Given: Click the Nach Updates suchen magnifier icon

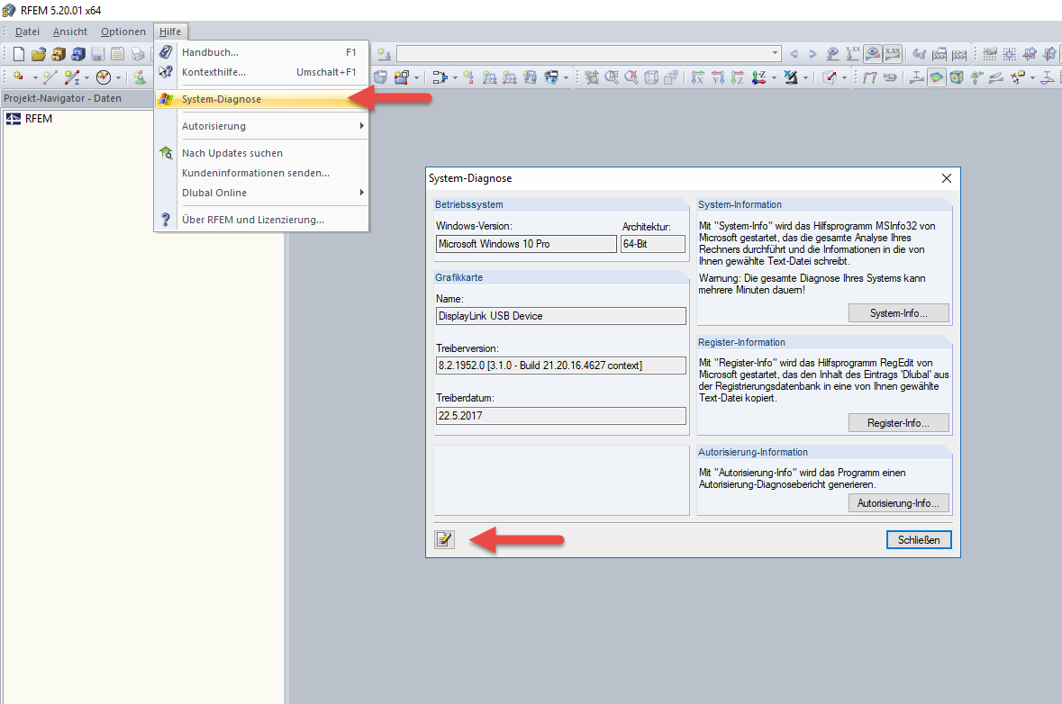Looking at the screenshot, I should click(x=166, y=153).
